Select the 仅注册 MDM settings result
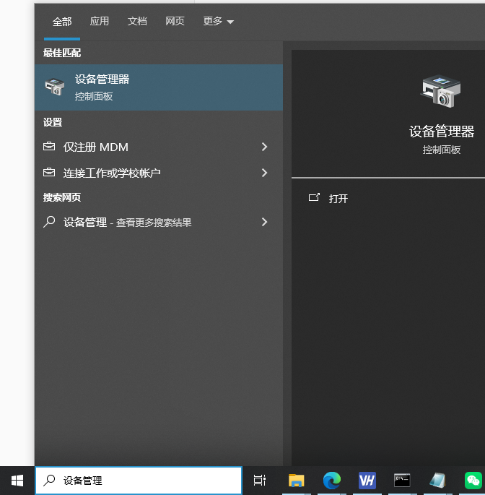Image resolution: width=485 pixels, height=495 pixels. pos(159,147)
